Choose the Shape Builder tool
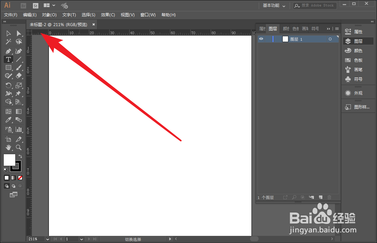 (x=8, y=102)
